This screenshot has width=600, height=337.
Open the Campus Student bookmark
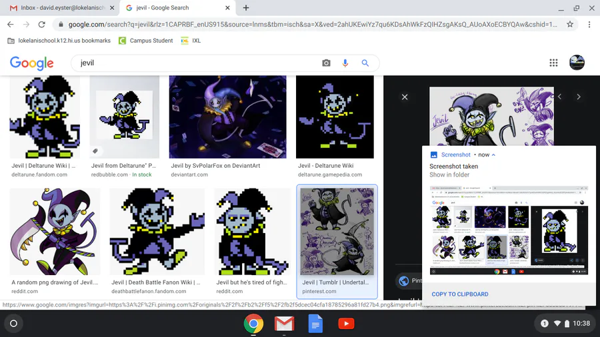click(x=146, y=41)
